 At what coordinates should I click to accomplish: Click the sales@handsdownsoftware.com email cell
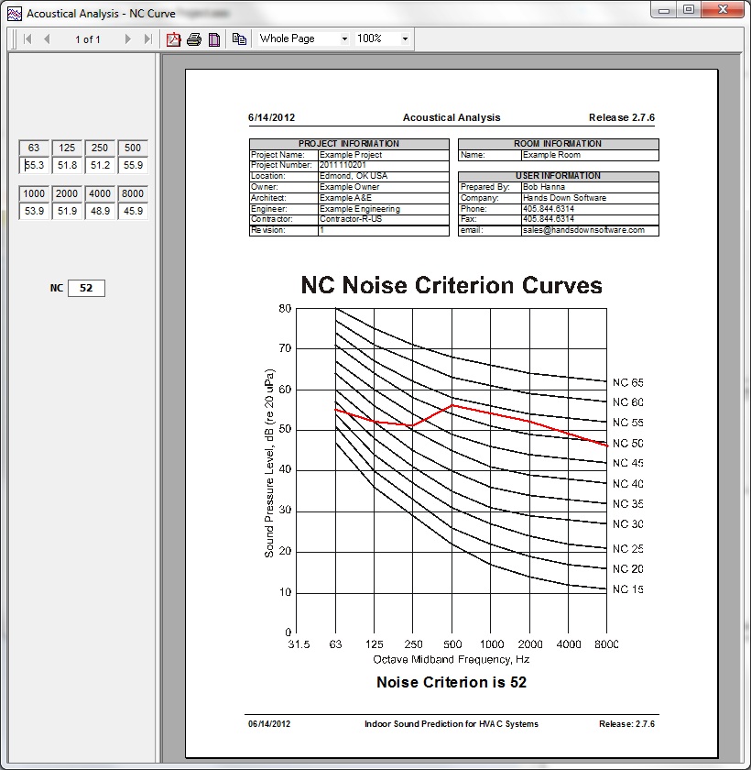click(590, 230)
